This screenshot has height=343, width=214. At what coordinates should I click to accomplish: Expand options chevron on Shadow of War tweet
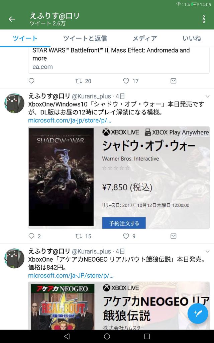pyautogui.click(x=207, y=96)
